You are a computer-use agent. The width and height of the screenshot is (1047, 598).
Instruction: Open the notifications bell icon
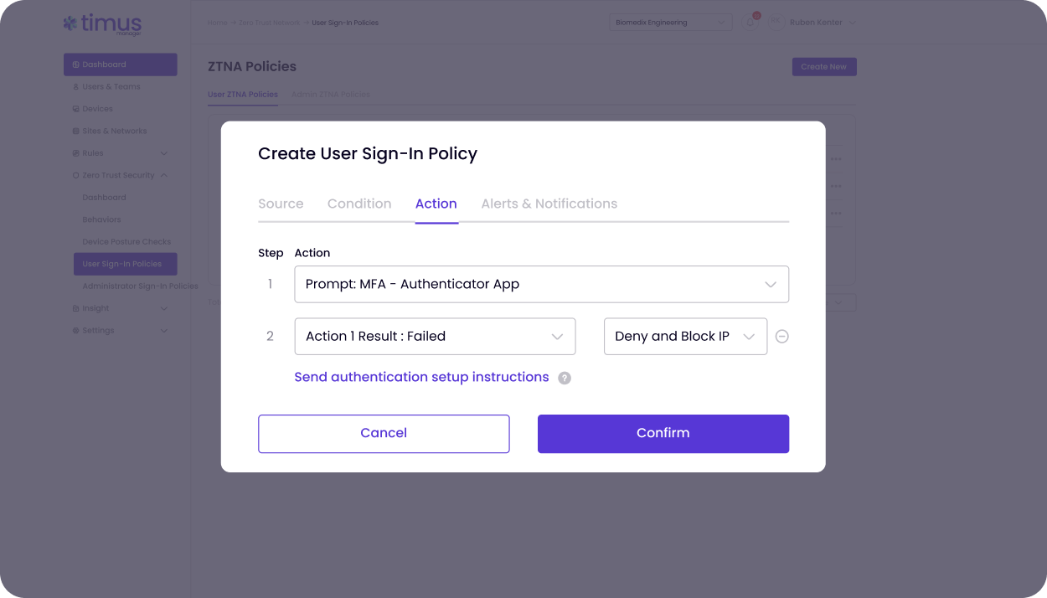pos(751,22)
